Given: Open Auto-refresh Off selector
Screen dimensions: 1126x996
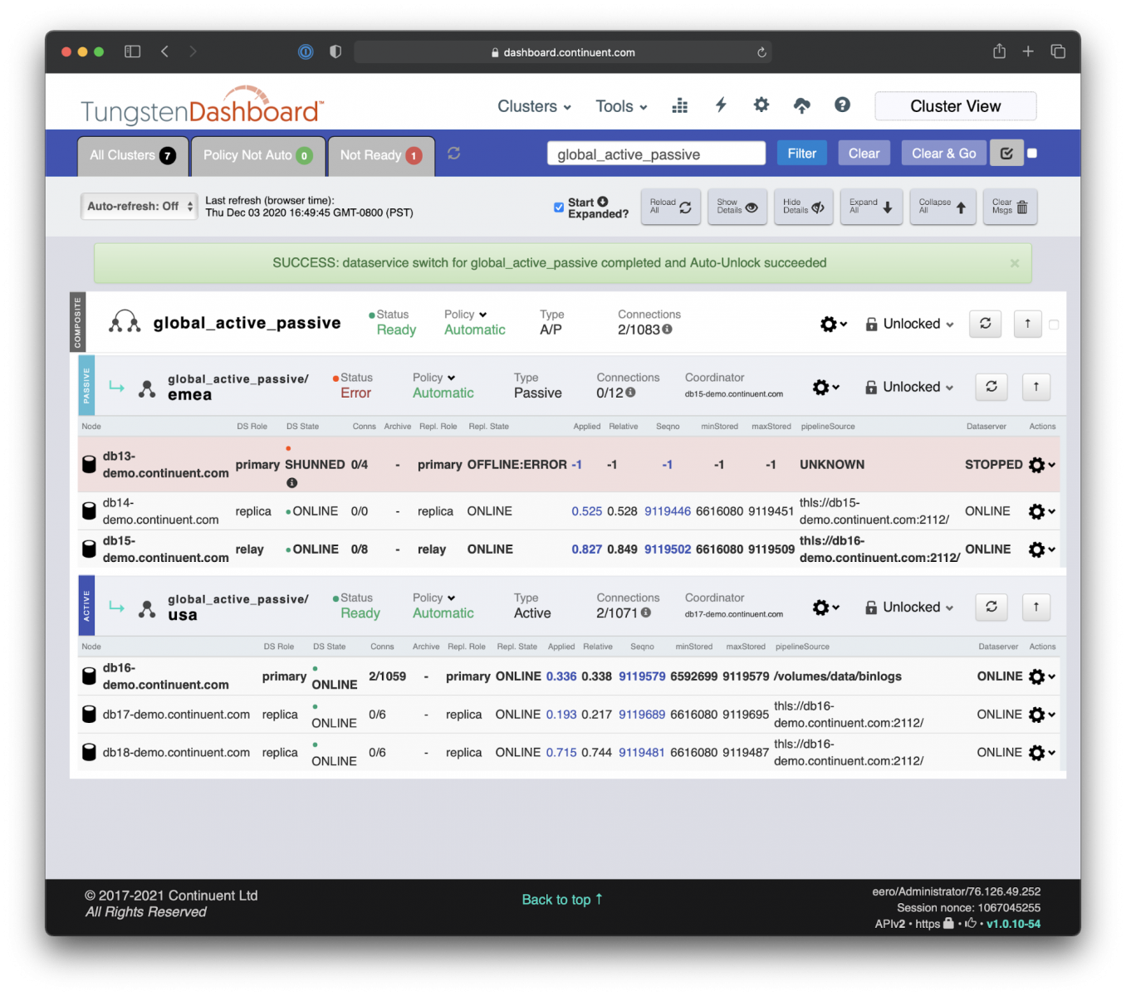Looking at the screenshot, I should point(140,206).
